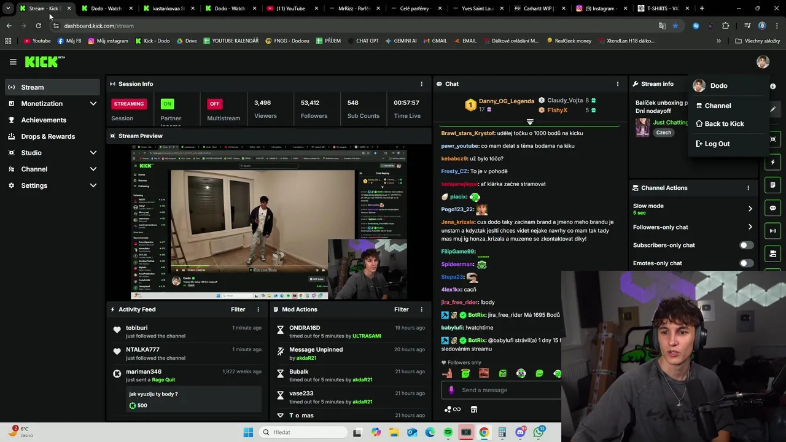Image resolution: width=786 pixels, height=442 pixels.
Task: Open Chat panel three-dot menu
Action: pyautogui.click(x=618, y=84)
